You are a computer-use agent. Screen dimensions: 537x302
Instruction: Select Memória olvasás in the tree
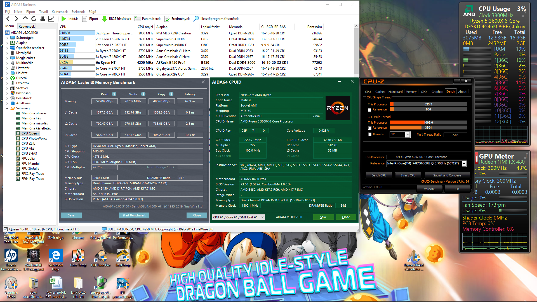(34, 113)
